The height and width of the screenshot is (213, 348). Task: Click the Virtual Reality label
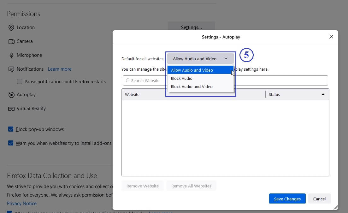31,109
